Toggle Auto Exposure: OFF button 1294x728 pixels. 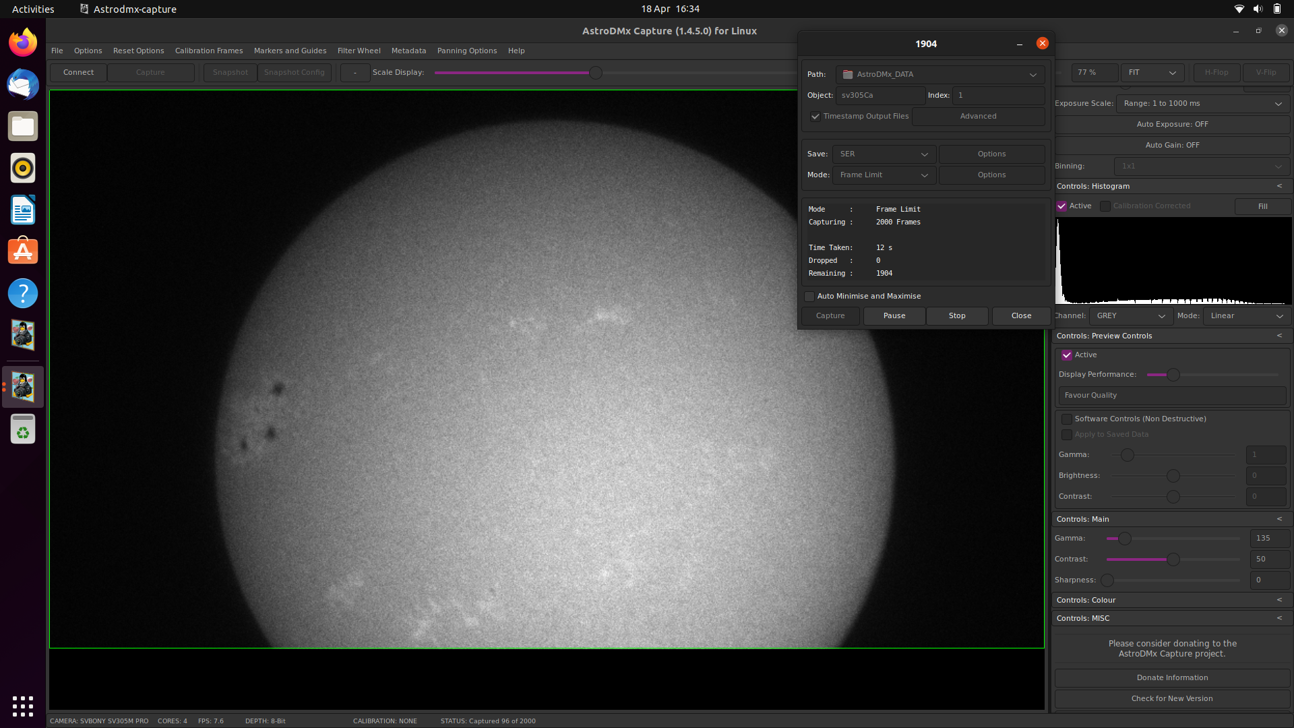click(x=1173, y=125)
